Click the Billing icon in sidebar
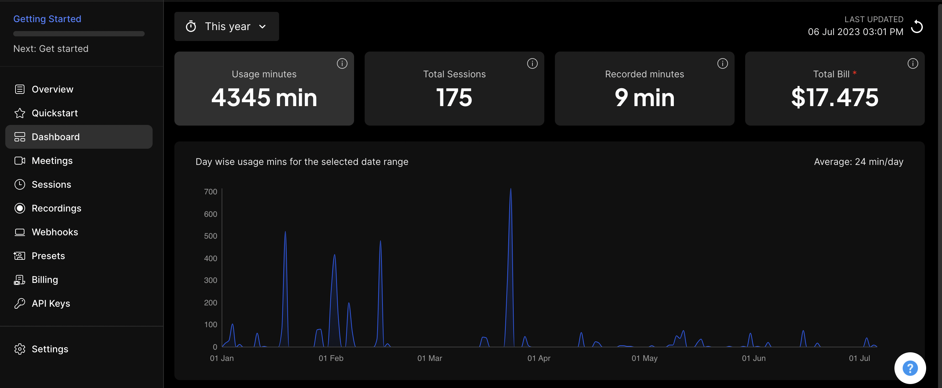Viewport: 942px width, 388px height. 19,279
